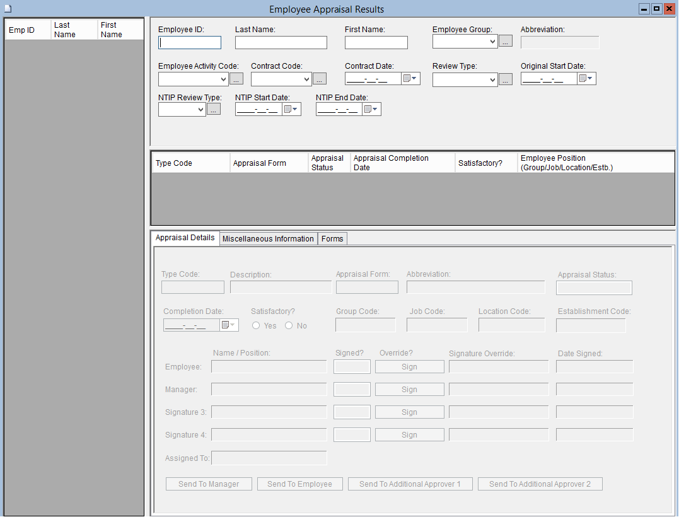Click the Send To Additional Approver 1 button
The image size is (679, 517).
tap(410, 484)
